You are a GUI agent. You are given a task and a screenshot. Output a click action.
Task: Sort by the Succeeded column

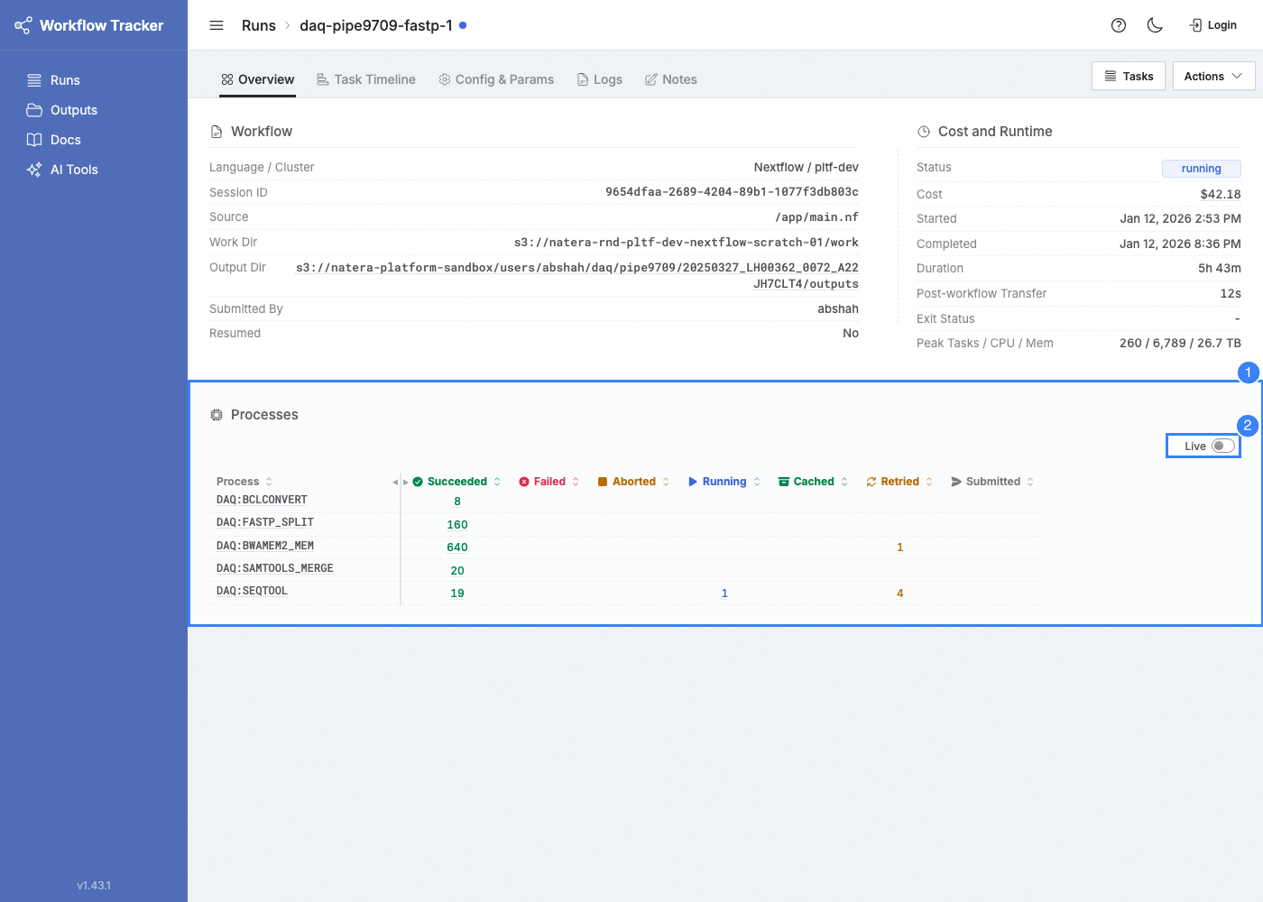(x=497, y=482)
